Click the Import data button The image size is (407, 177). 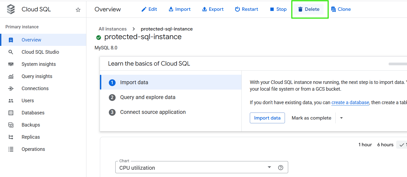coord(267,118)
